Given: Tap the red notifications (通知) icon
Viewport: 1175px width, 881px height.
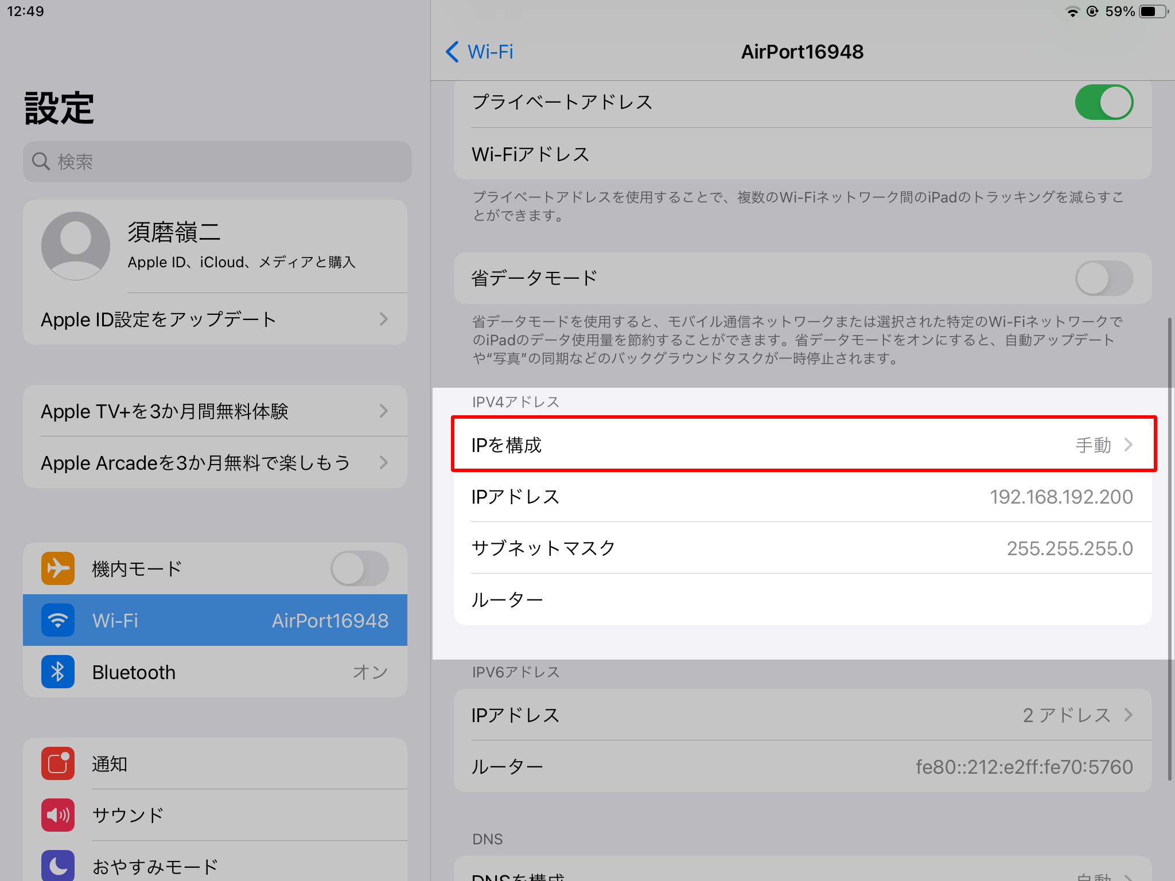Looking at the screenshot, I should [x=58, y=763].
